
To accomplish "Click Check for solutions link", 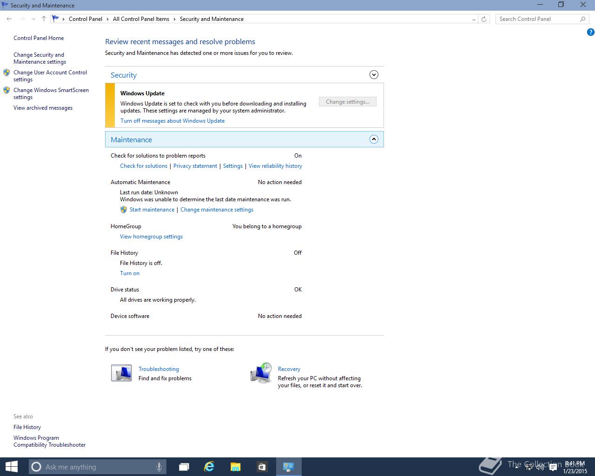I will (x=144, y=166).
